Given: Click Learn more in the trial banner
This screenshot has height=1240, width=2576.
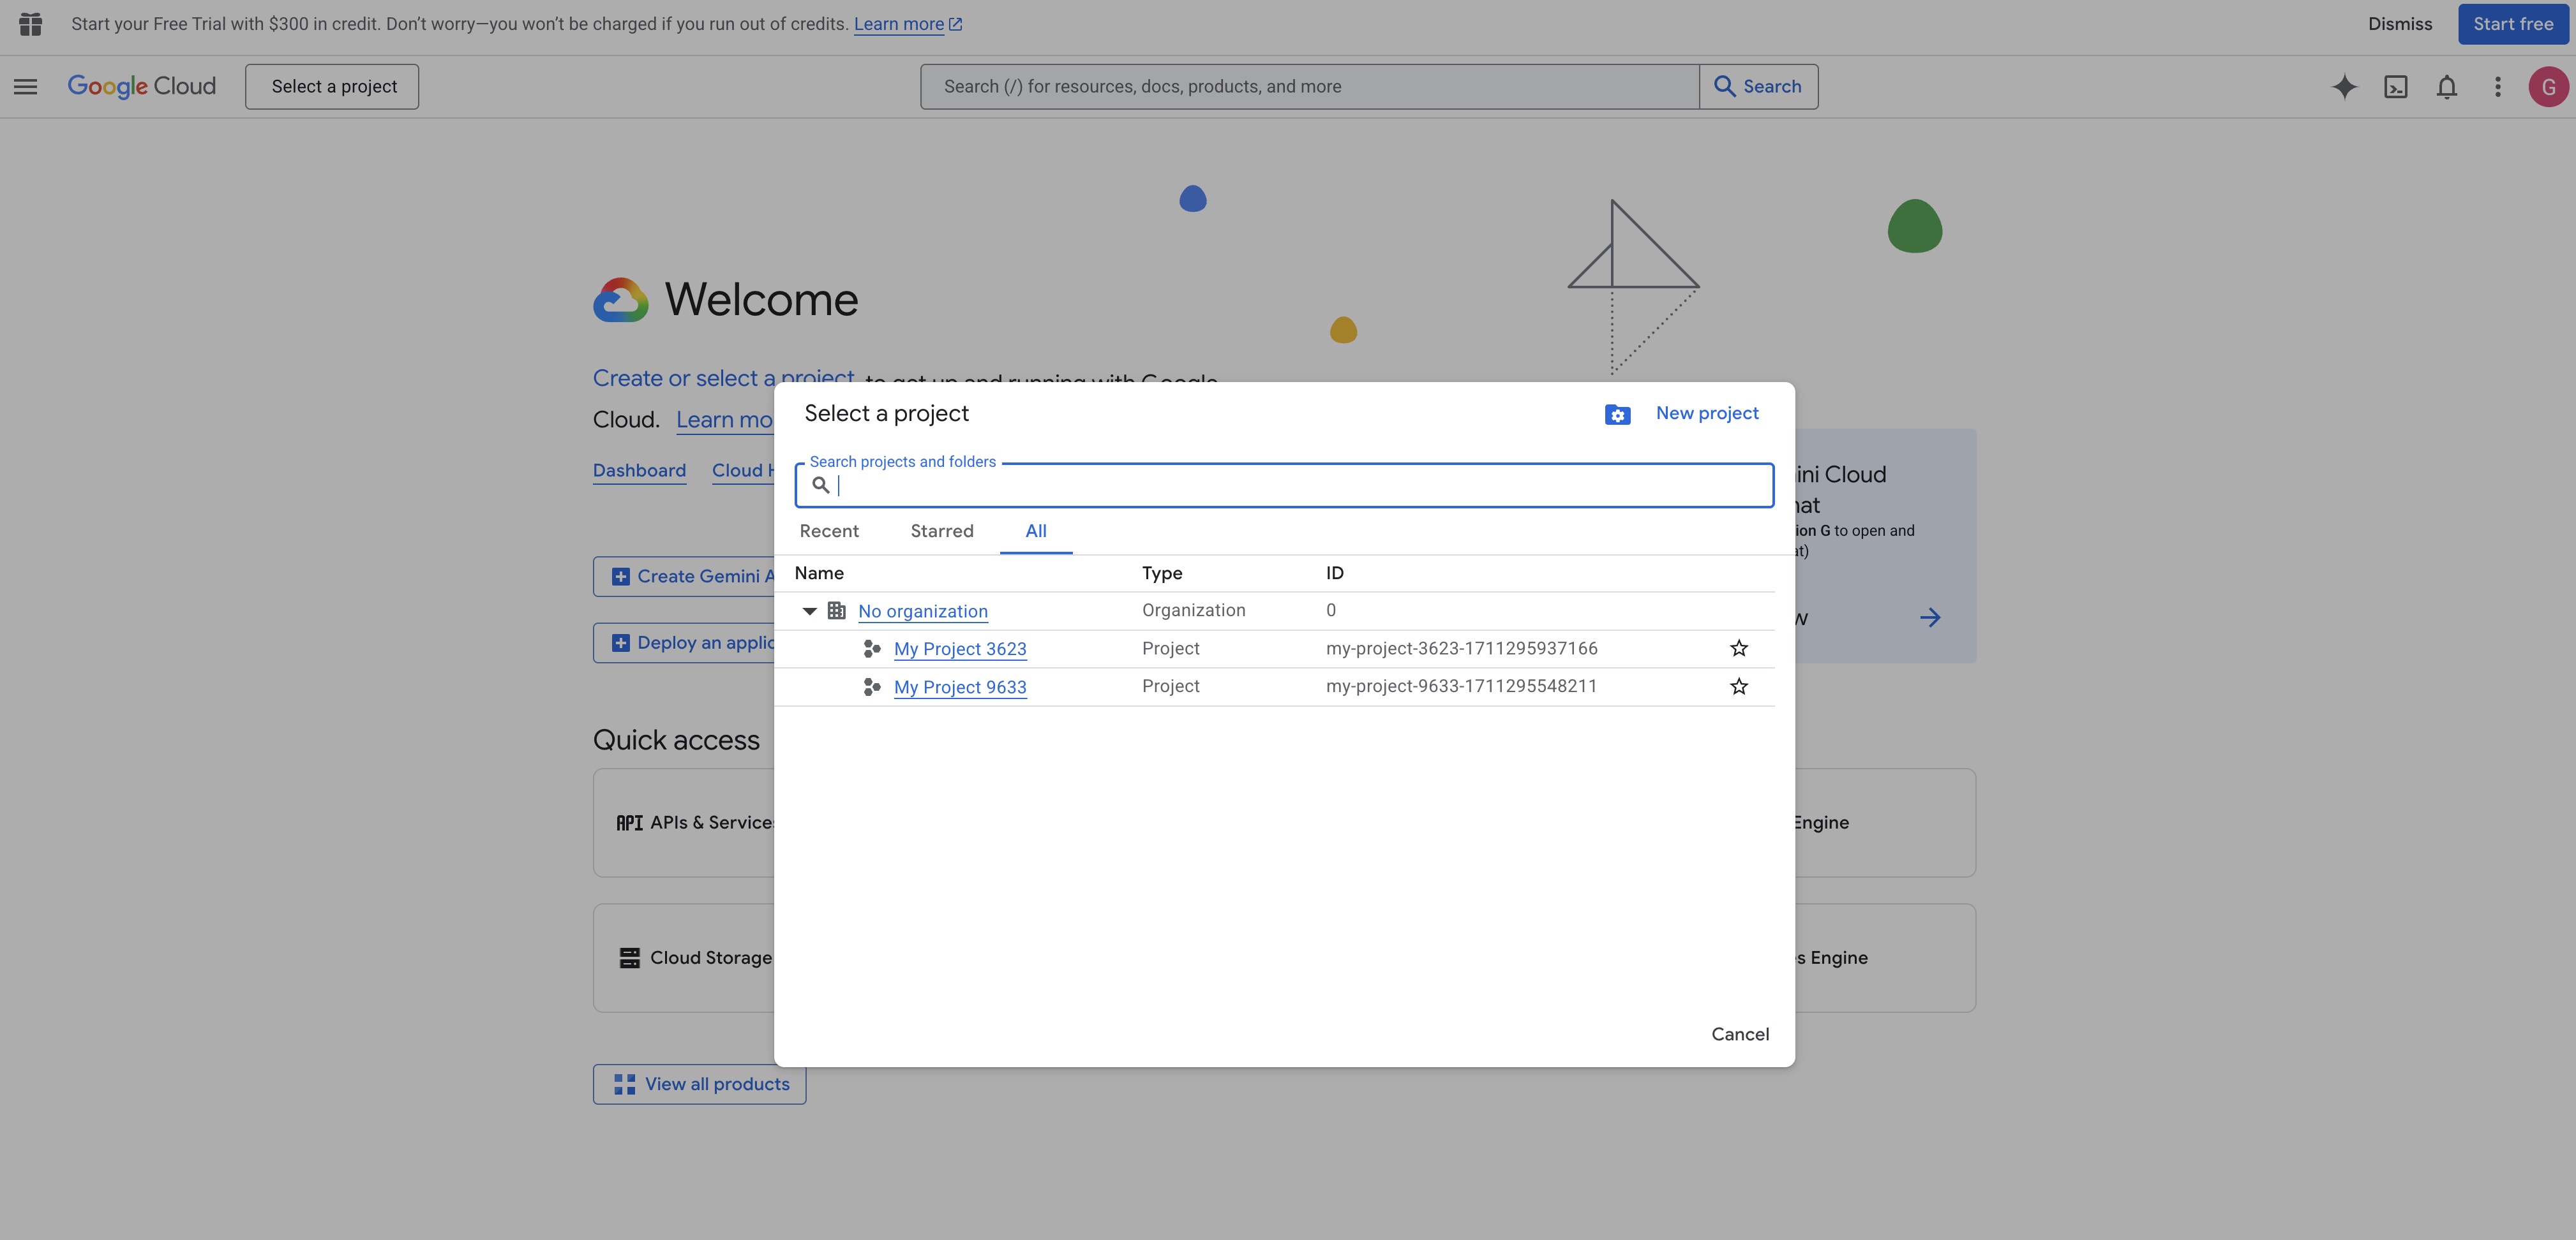Looking at the screenshot, I should tap(907, 24).
